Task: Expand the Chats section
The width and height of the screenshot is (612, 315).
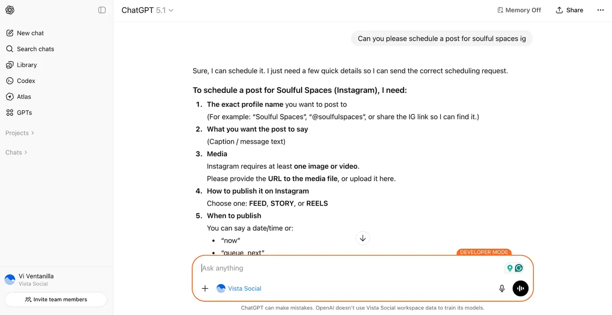Action: 16,152
